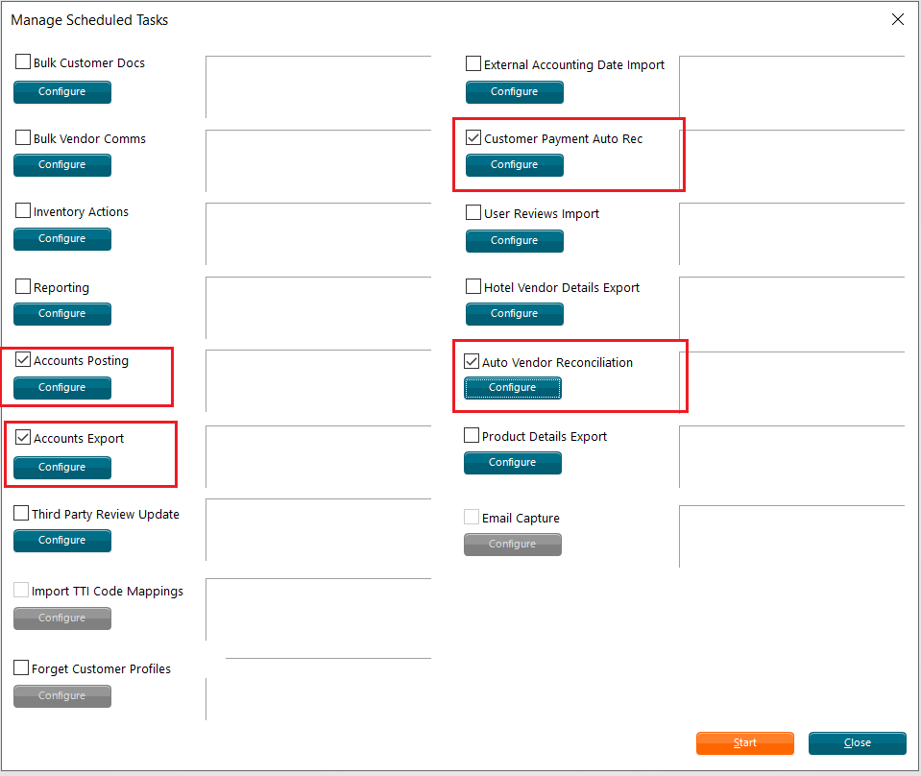Click the User Reviews Import status box

[x=791, y=233]
